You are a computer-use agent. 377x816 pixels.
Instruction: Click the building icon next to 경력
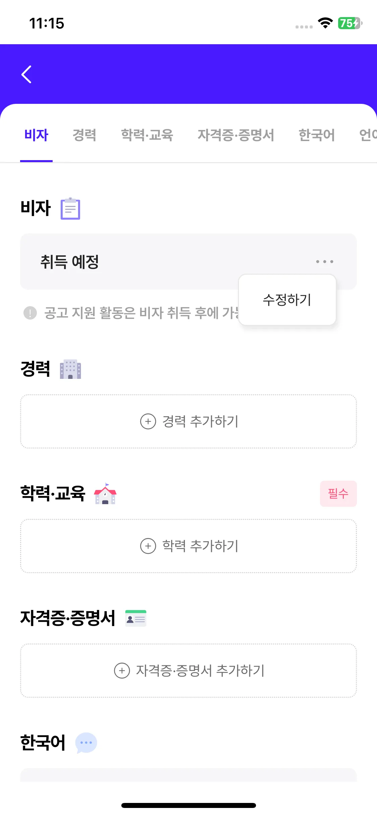tap(70, 369)
